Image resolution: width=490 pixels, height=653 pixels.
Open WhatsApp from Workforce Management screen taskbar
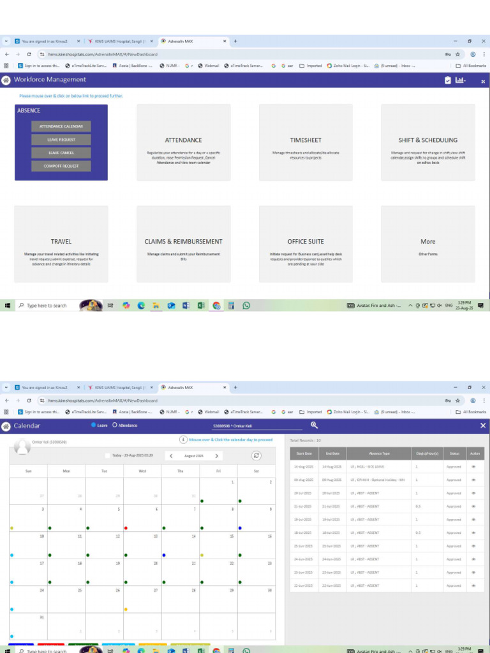246,305
